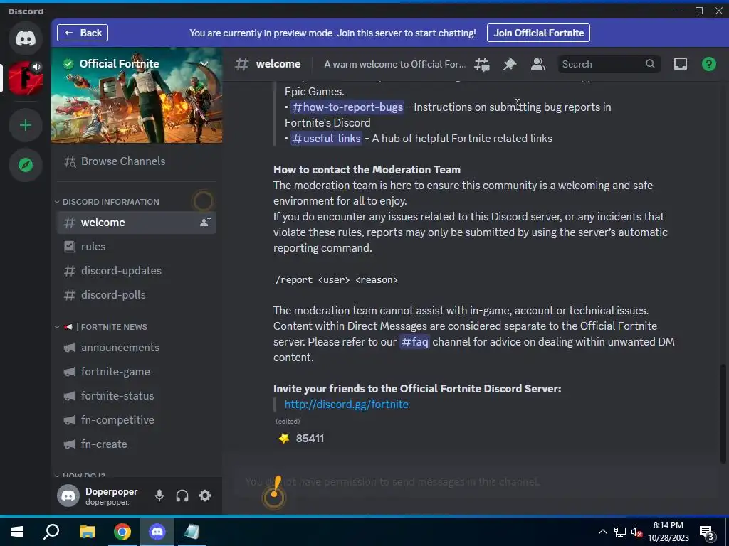The width and height of the screenshot is (729, 546).
Task: Follow the #useful-links channel link
Action: coord(326,138)
